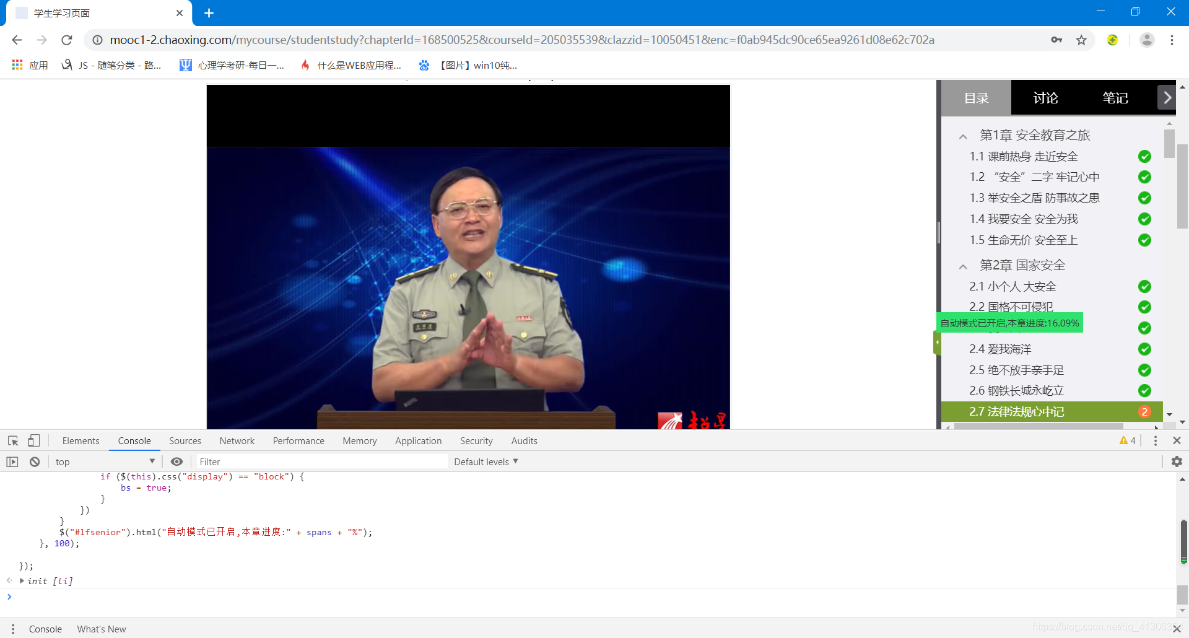The height and width of the screenshot is (638, 1189).
Task: Collapse the 第2章 国家安全 chapter
Action: [x=964, y=265]
